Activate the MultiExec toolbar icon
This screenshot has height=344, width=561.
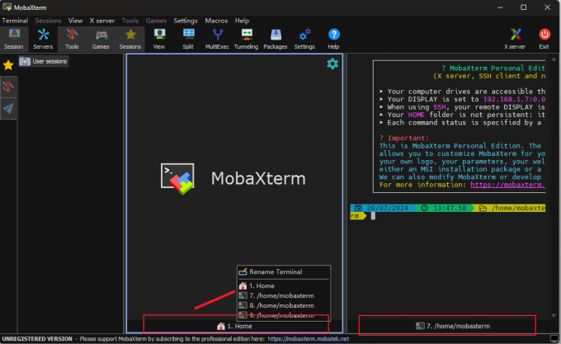pos(217,39)
